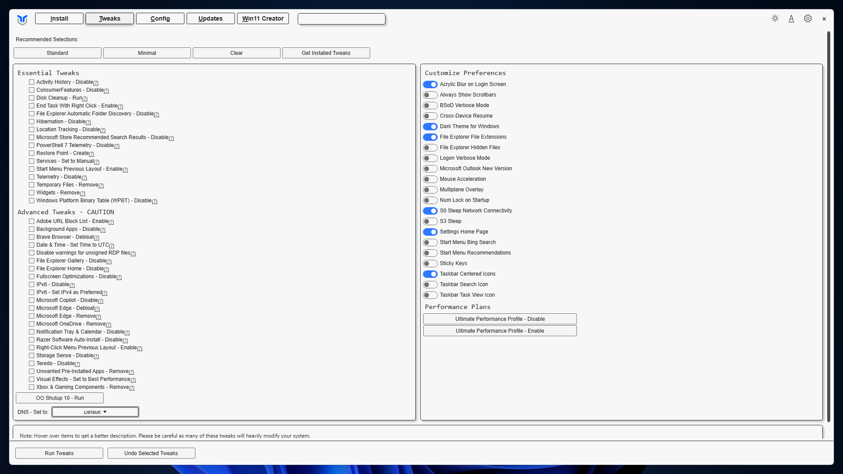
Task: Enable BSoD Verbose Mode toggle
Action: pos(430,105)
